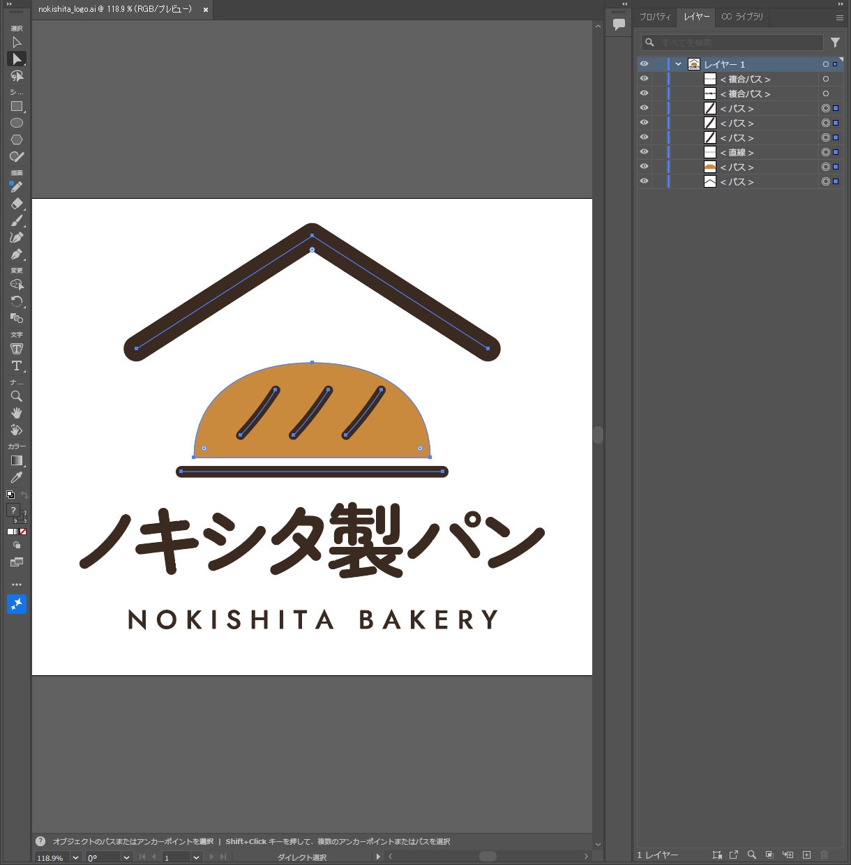Select the Ellipse tool
Viewport: 851px width, 865px height.
click(x=17, y=123)
